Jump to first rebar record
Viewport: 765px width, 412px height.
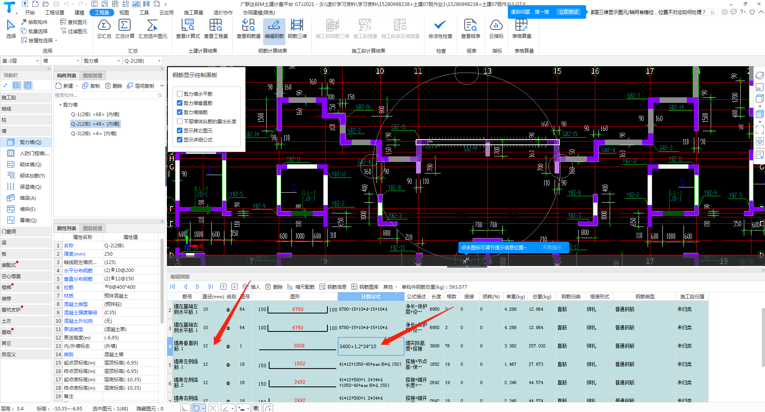pos(172,286)
